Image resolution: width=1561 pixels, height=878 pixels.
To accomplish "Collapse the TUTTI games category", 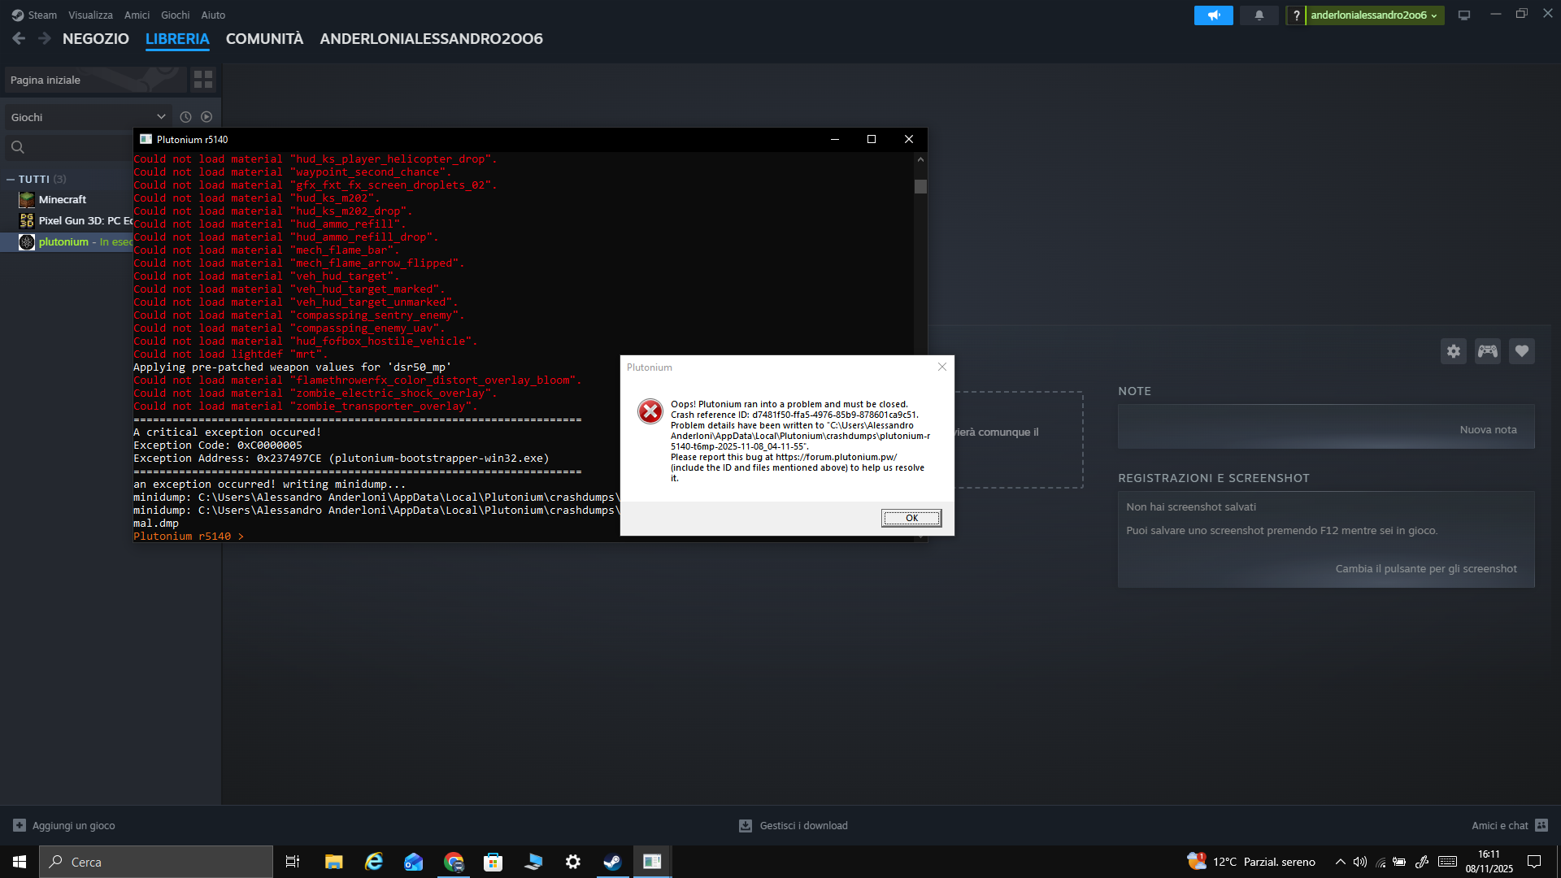I will click(11, 180).
